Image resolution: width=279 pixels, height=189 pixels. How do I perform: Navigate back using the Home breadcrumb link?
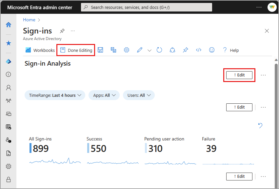(29, 20)
